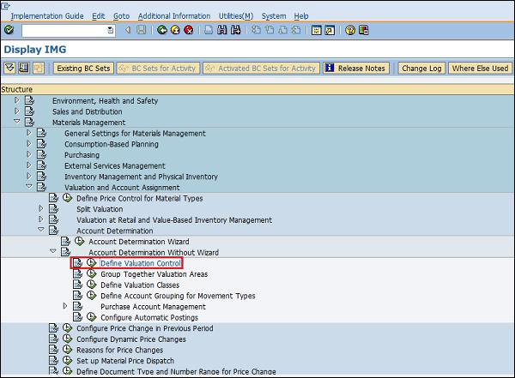Execute the Configure Automatic Postings activity icon

pos(91,317)
